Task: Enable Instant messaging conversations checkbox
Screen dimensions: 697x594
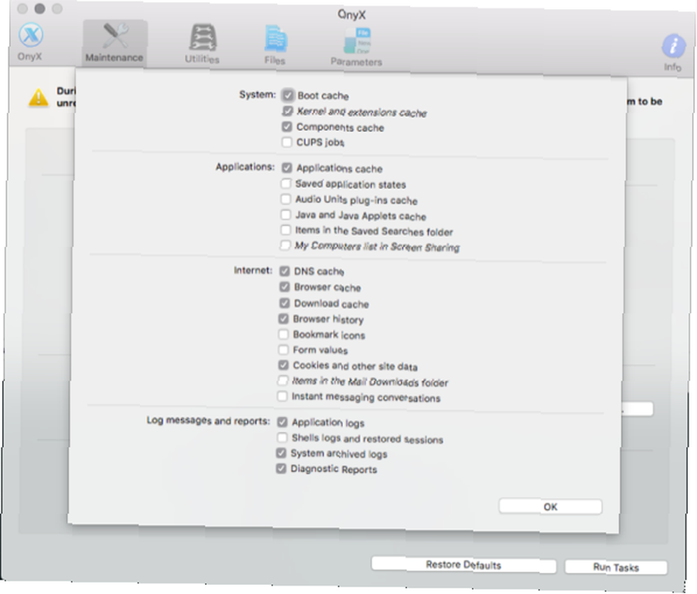Action: point(282,396)
